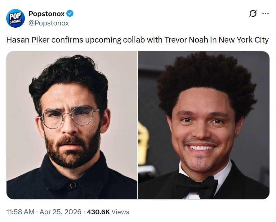Open the @Popstonox handle link

click(49, 23)
